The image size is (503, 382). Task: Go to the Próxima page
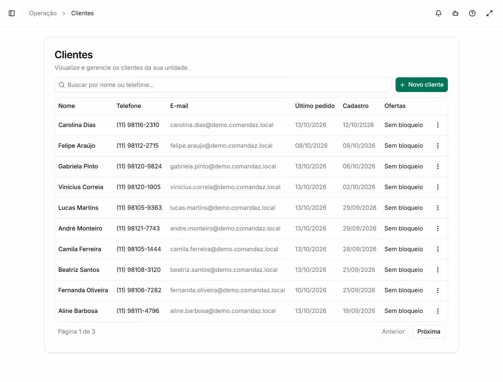coord(429,332)
